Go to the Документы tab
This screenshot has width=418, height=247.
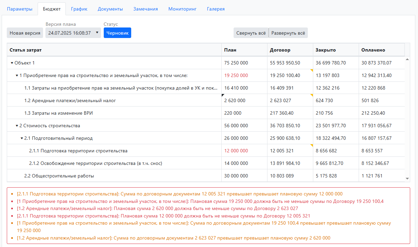pyautogui.click(x=110, y=9)
